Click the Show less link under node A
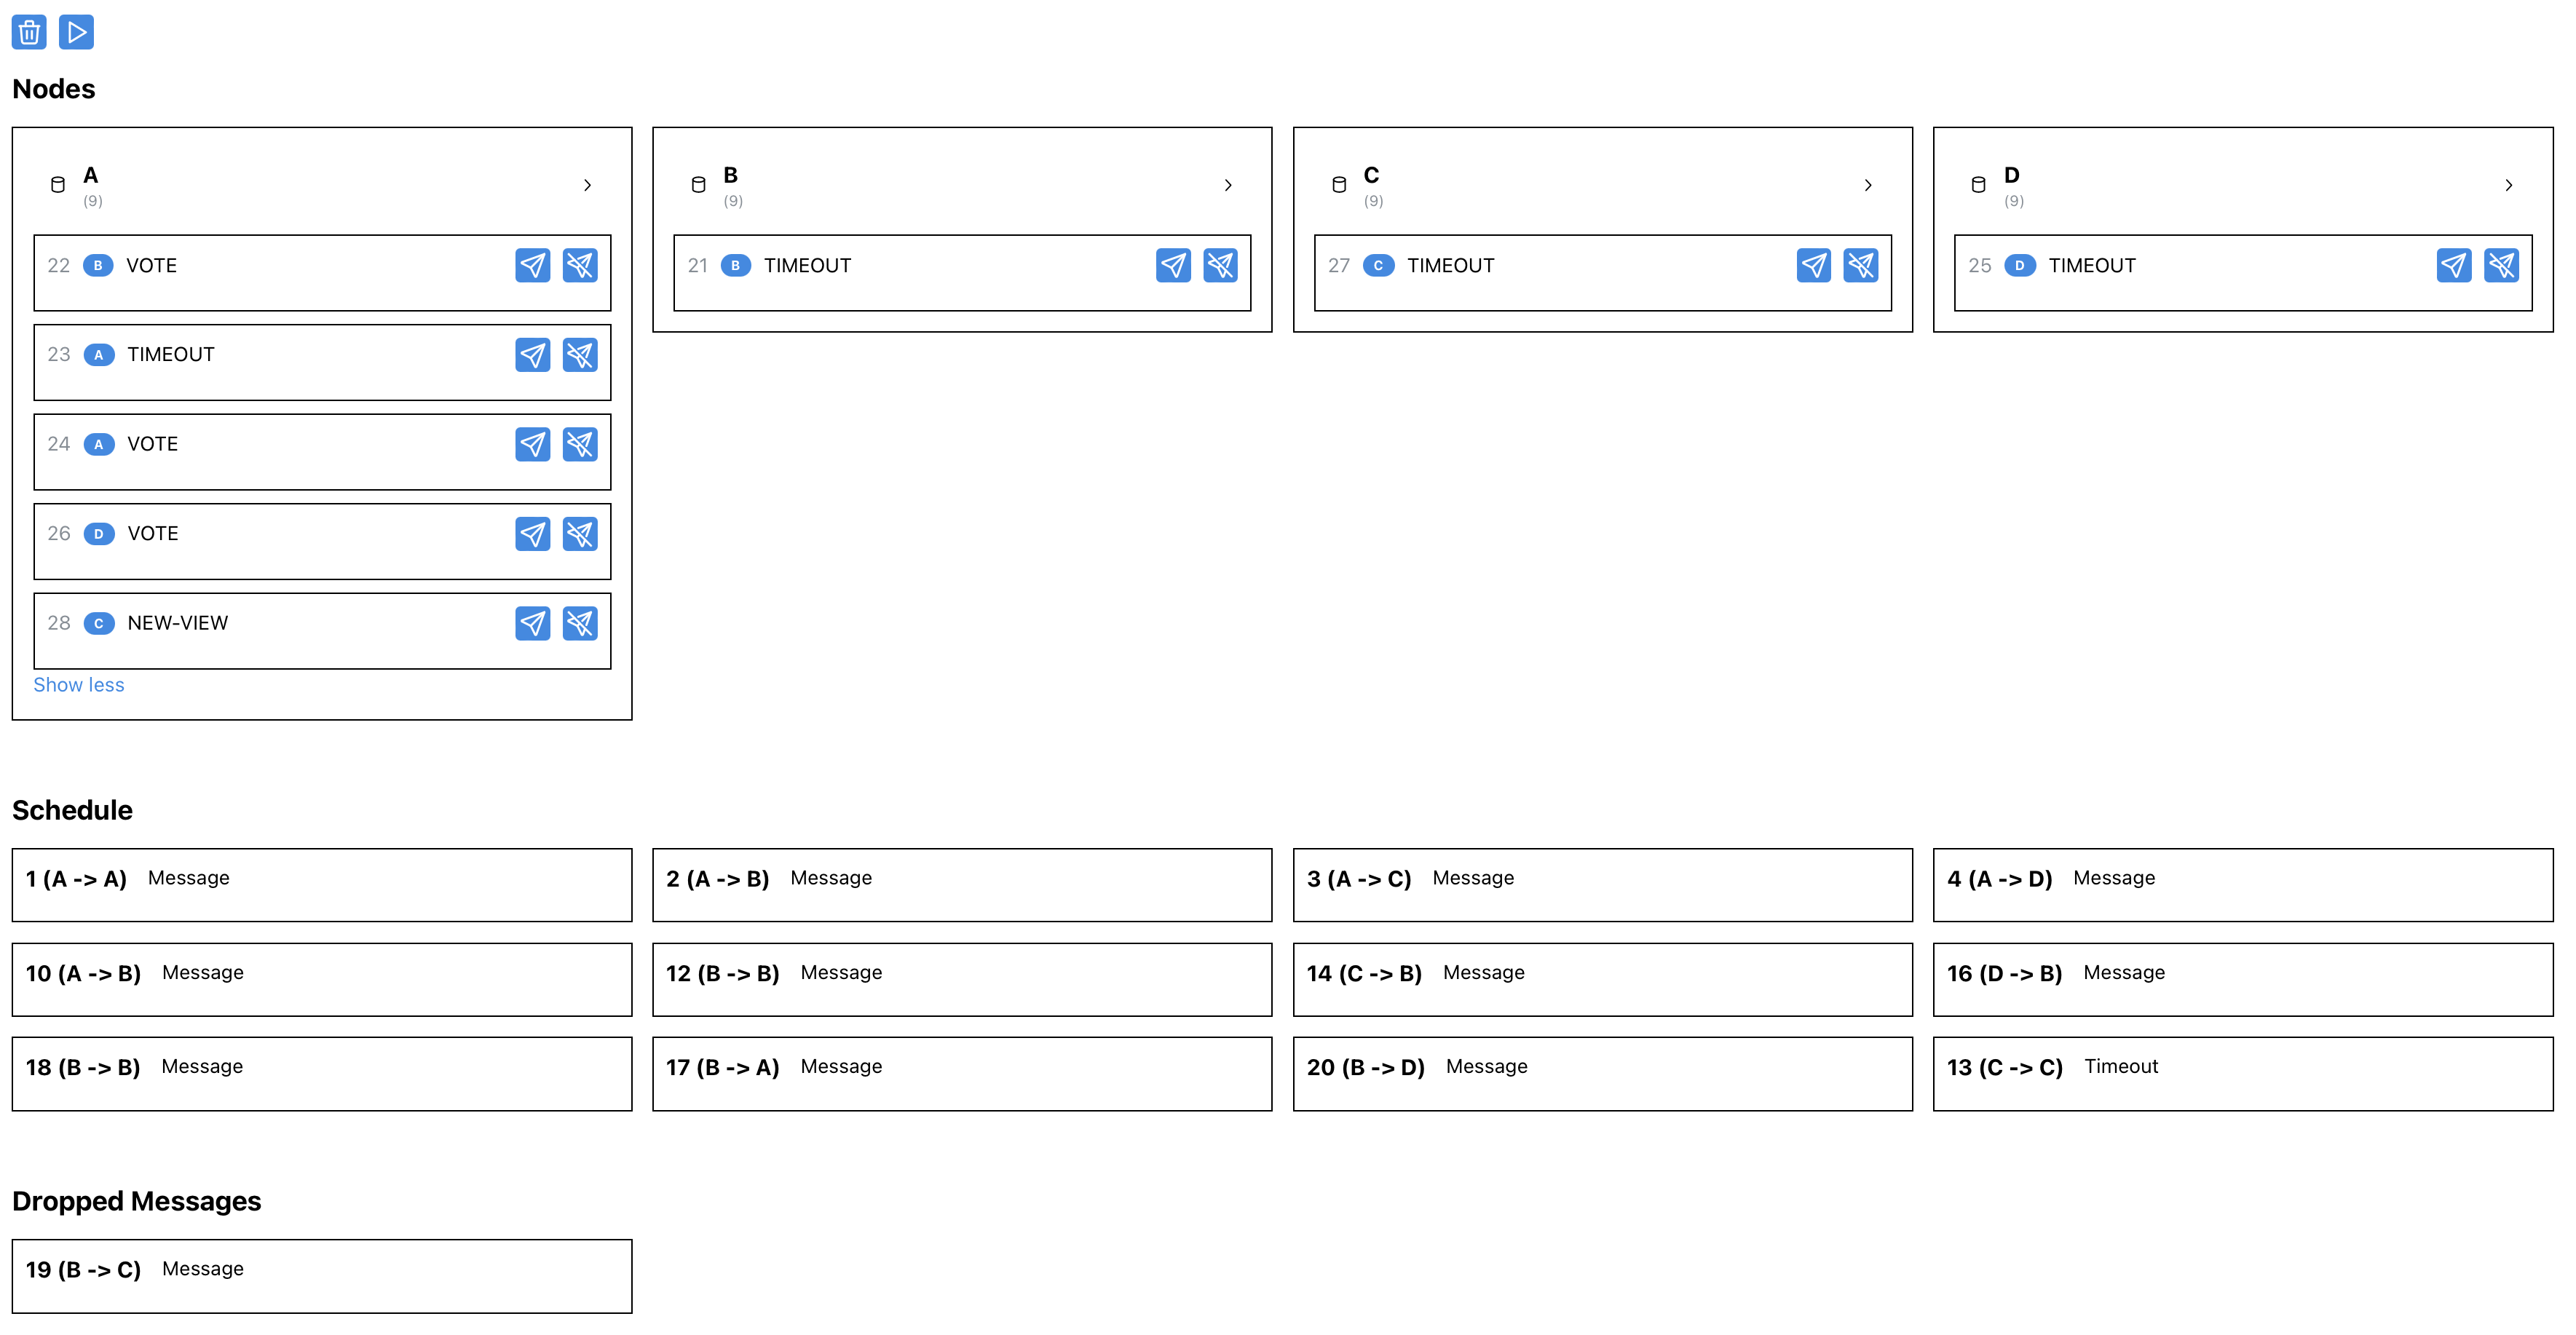Screen dimensions: 2576x1335 (78, 684)
